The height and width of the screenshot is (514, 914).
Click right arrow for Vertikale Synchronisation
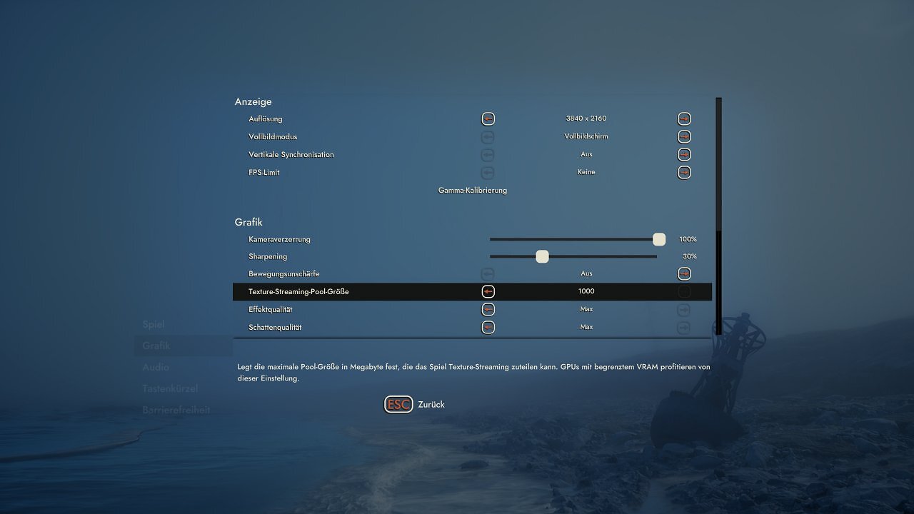684,155
